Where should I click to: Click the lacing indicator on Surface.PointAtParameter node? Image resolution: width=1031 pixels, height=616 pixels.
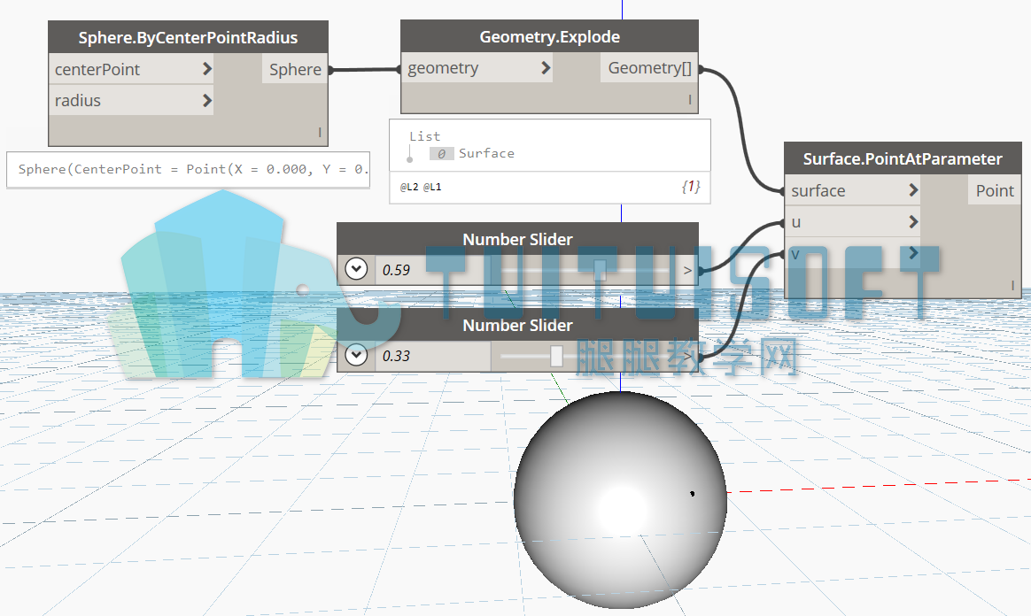1012,285
